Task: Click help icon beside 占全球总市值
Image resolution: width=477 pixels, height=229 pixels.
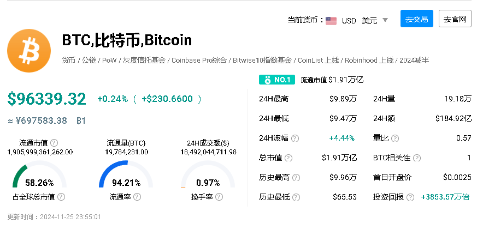Action: (x=61, y=197)
